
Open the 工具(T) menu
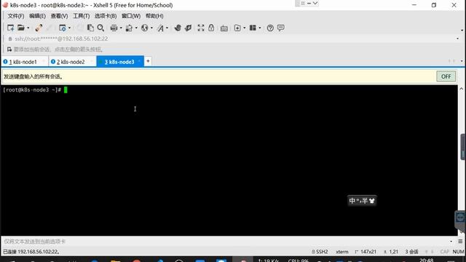[x=81, y=16]
